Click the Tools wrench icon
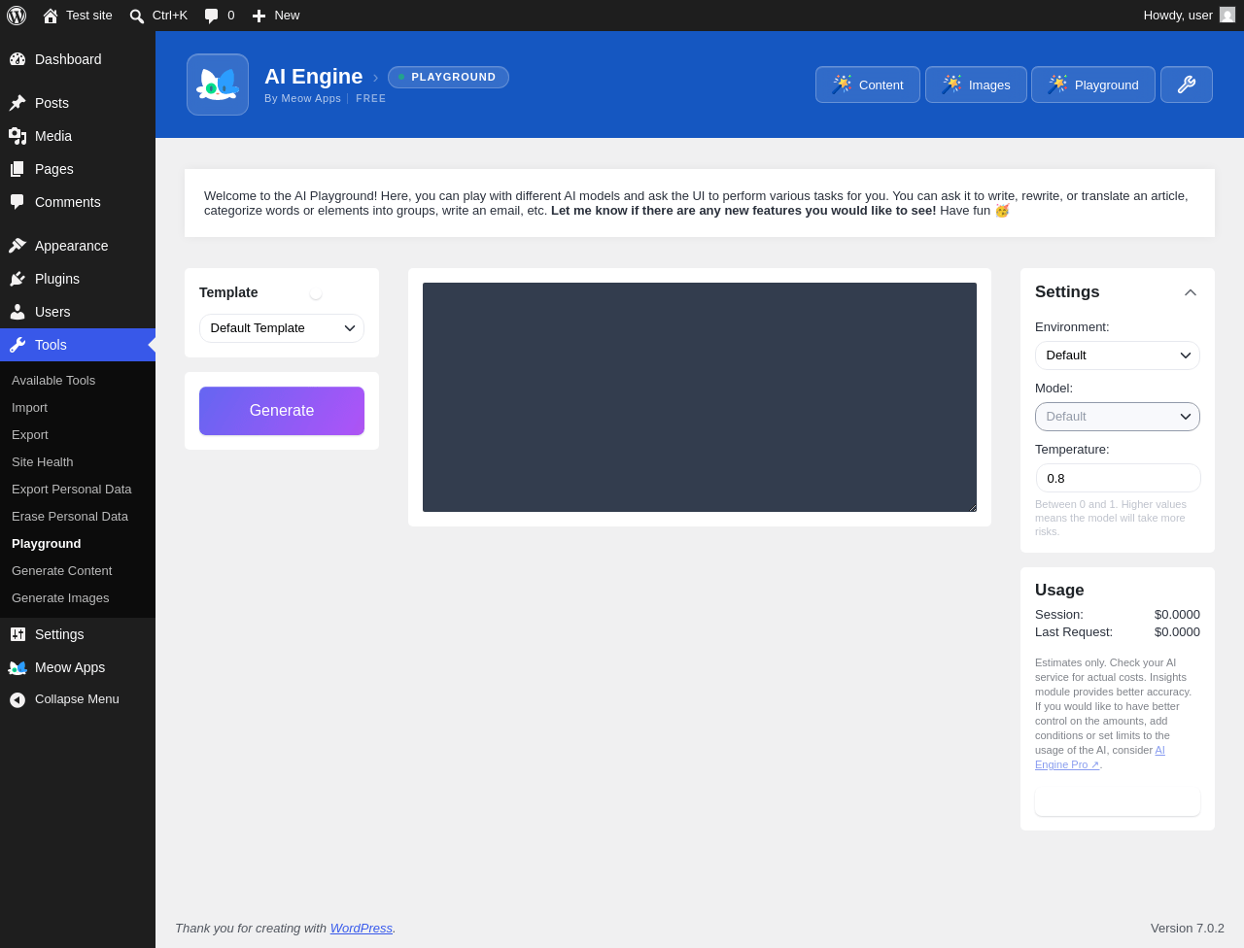 tap(17, 345)
